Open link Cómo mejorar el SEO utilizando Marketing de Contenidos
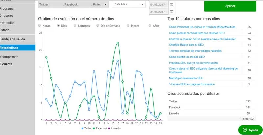 (x=203, y=70)
